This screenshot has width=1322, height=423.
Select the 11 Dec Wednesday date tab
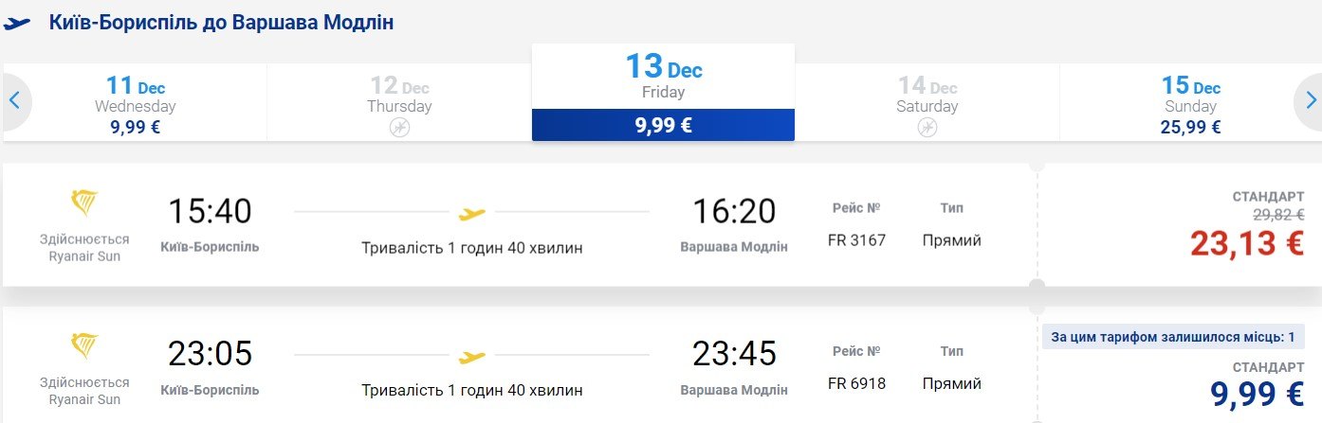(x=135, y=103)
